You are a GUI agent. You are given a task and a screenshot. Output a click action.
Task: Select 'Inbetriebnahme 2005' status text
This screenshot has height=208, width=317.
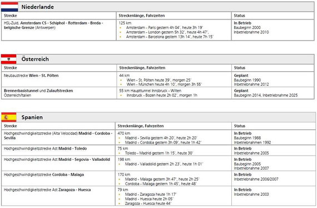(x=251, y=153)
